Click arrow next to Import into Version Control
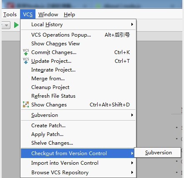 (132, 163)
